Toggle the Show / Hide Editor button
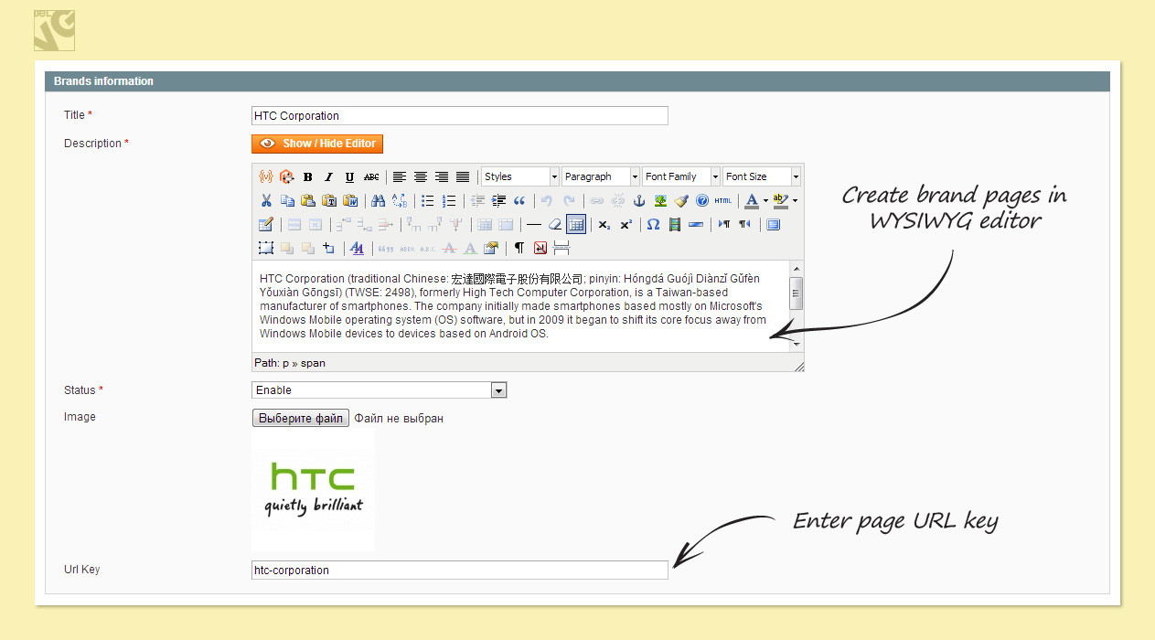1155x640 pixels. [x=317, y=144]
